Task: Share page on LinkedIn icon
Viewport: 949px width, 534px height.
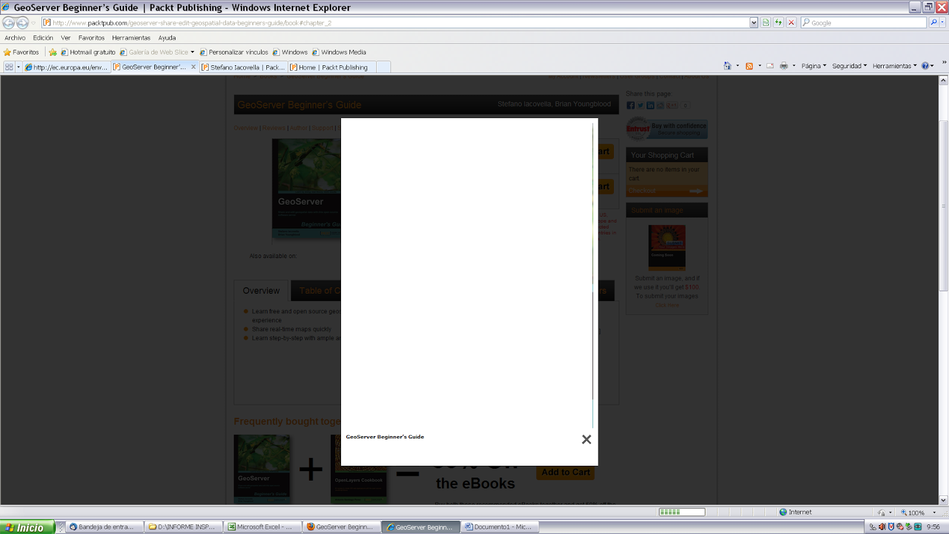Action: (651, 105)
